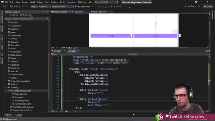Select AssemblyInfo.cs in Solution Explorer
The height and width of the screenshot is (121, 215).
click(21, 100)
